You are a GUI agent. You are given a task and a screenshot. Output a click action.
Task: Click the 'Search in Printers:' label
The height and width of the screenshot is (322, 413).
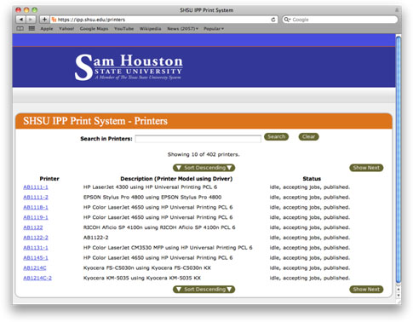click(106, 139)
